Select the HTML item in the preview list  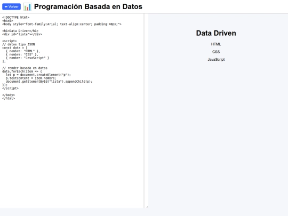tap(216, 44)
